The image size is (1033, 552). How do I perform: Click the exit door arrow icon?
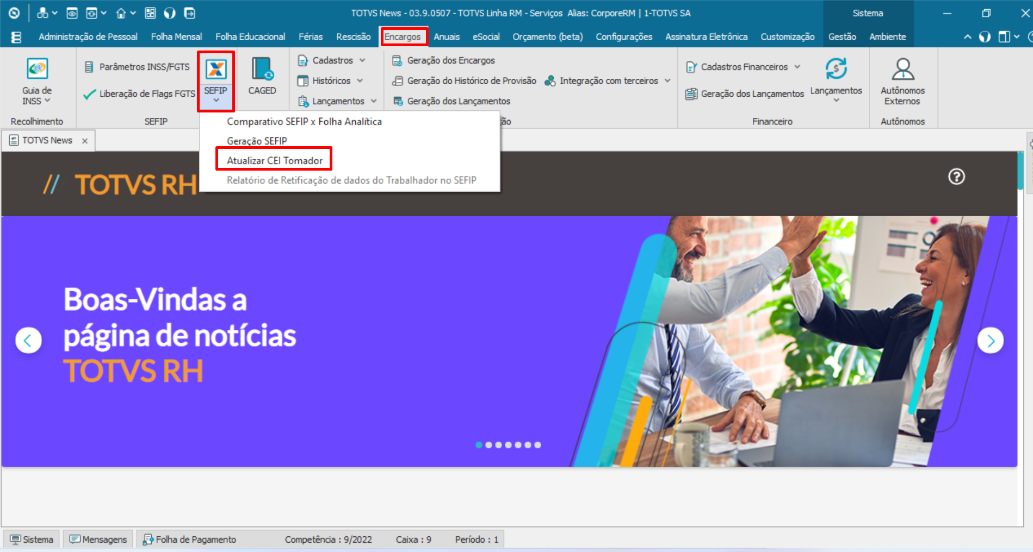(x=189, y=13)
